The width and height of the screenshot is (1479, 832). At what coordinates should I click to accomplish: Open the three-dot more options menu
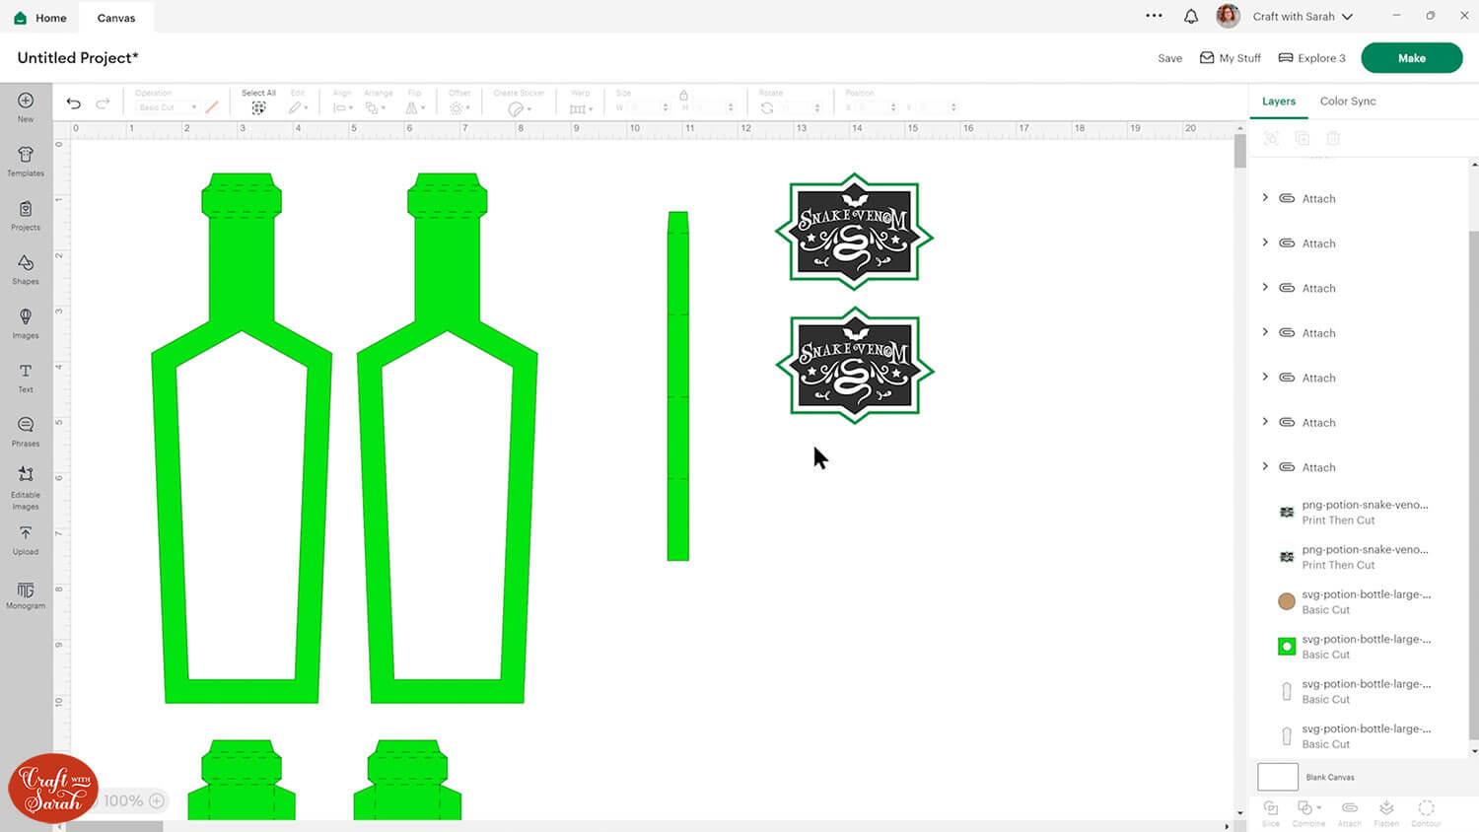[x=1154, y=16]
